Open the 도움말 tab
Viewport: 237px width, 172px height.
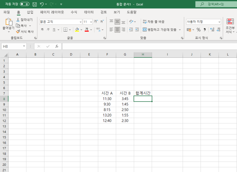click(x=132, y=12)
